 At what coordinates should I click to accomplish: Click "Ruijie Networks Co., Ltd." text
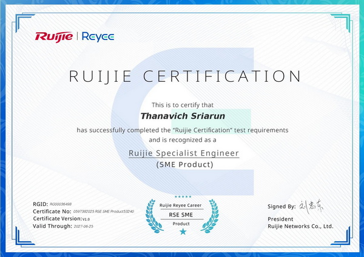click(x=300, y=226)
